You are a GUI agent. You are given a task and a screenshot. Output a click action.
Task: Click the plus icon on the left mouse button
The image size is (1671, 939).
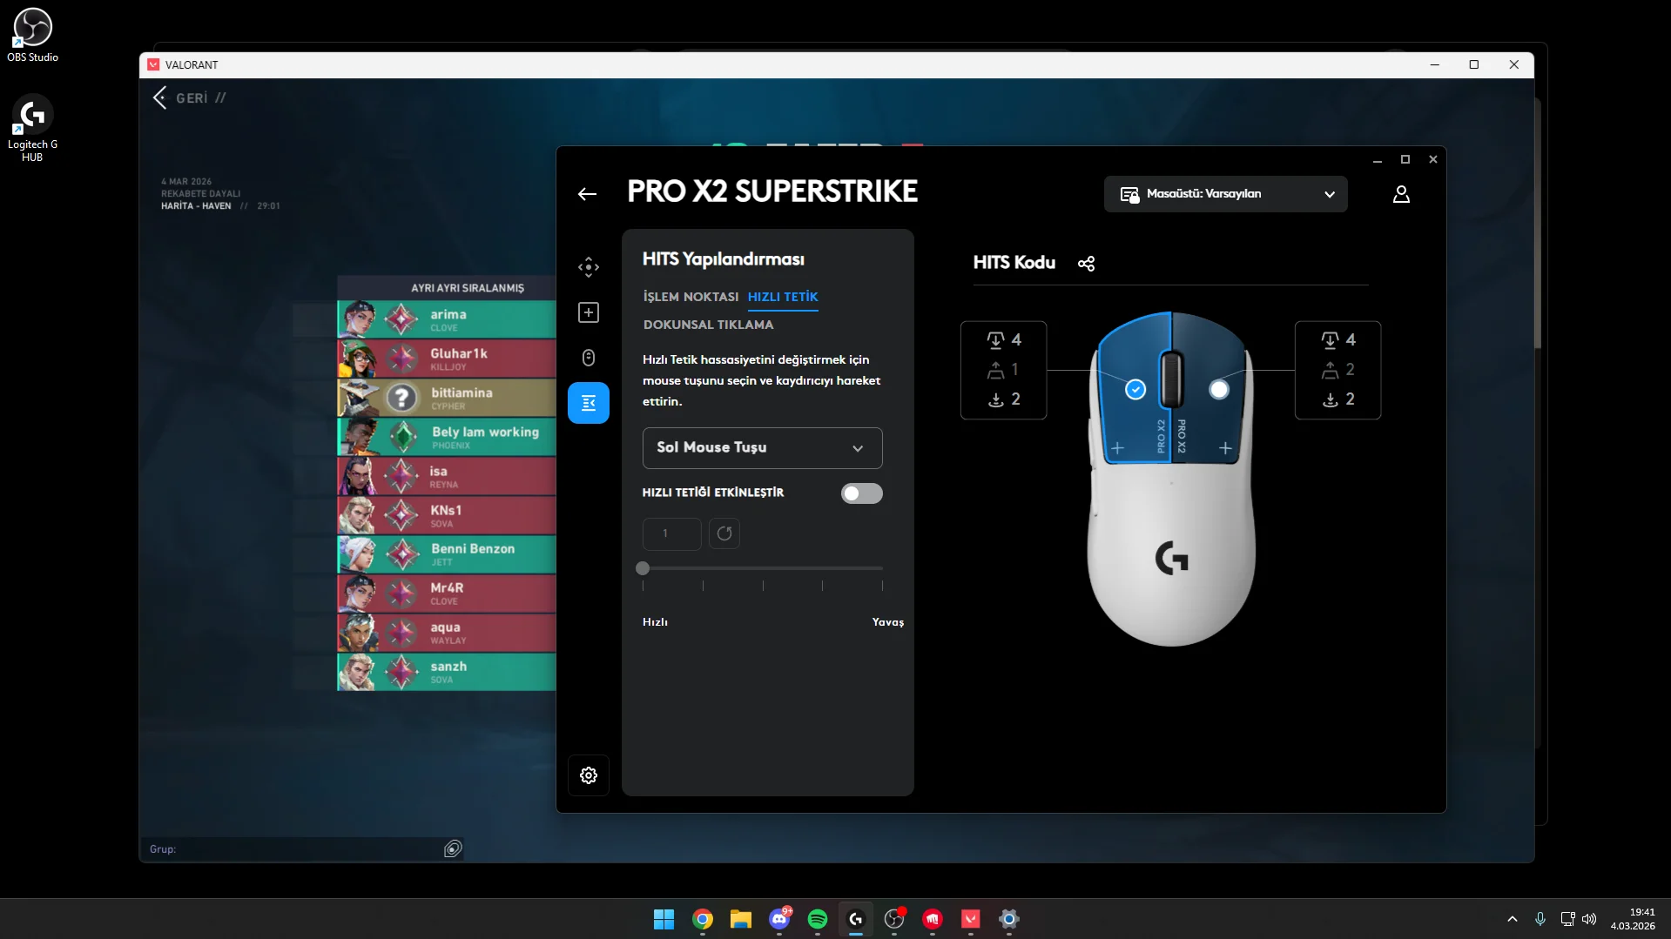1118,448
